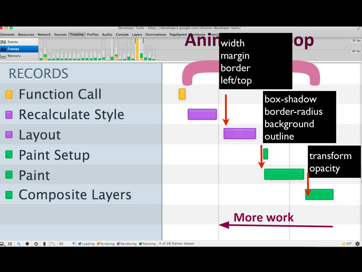Viewport: 362px width, 272px height.
Task: Open the All duration filter dropdown
Action: pos(67,244)
